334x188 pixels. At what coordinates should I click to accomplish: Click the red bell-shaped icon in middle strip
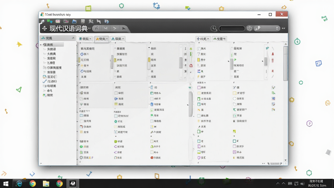pyautogui.click(x=191, y=65)
